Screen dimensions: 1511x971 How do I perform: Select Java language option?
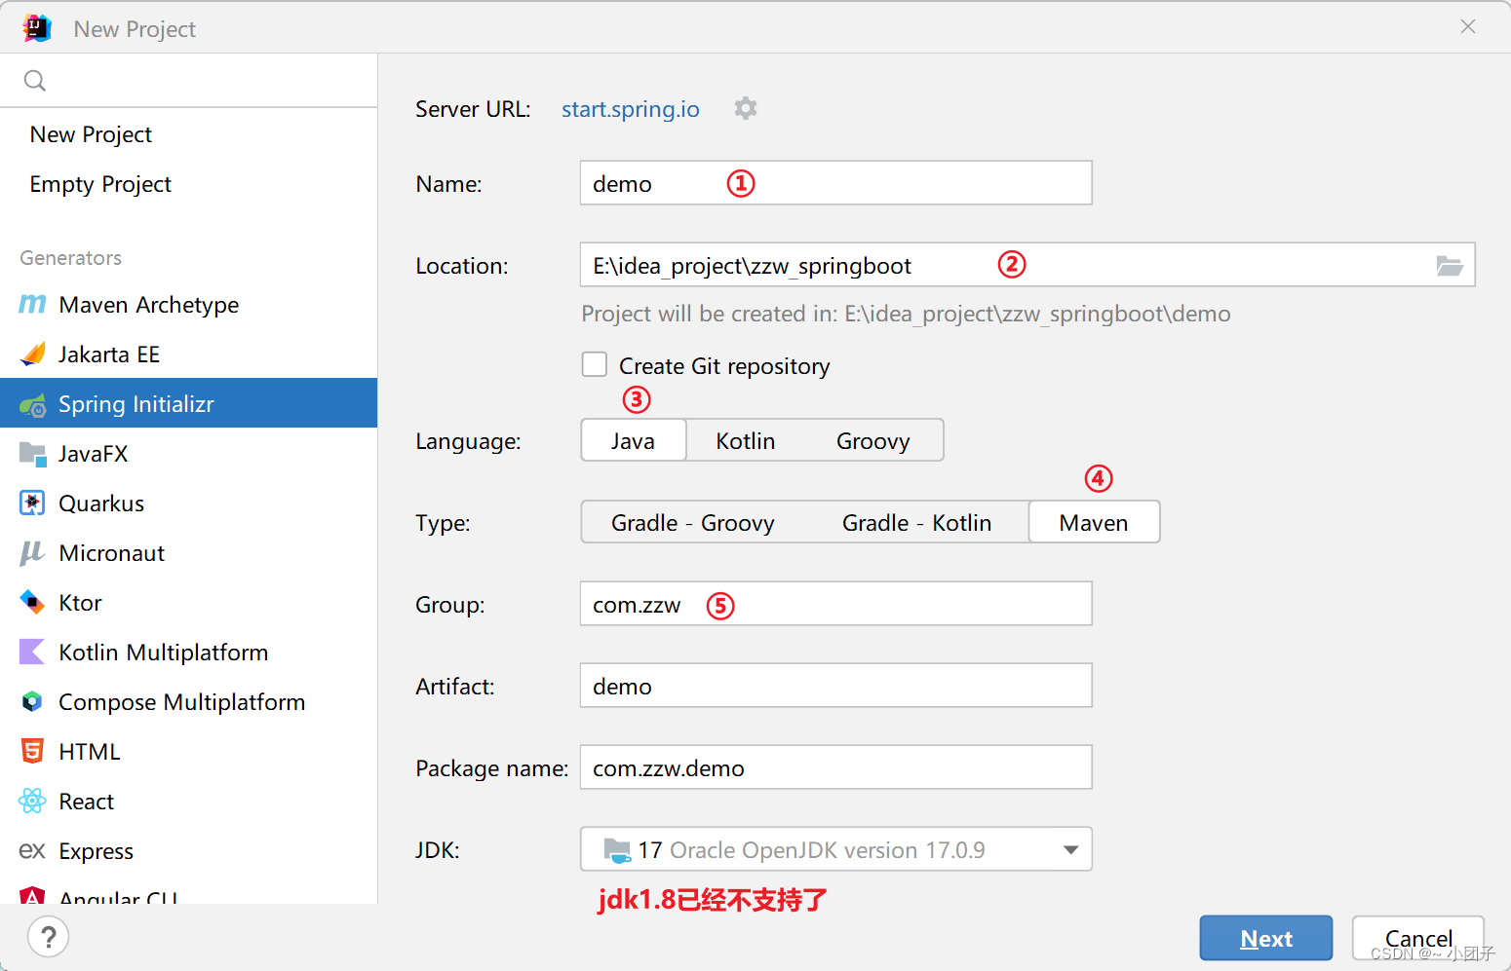click(x=634, y=441)
